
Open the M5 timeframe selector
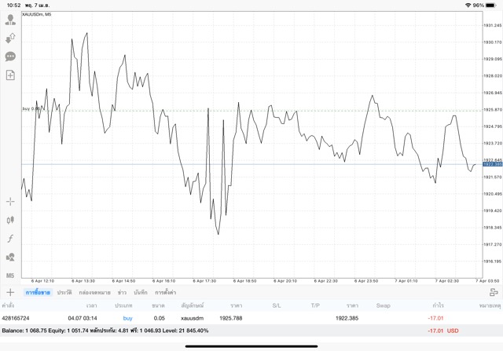10,276
